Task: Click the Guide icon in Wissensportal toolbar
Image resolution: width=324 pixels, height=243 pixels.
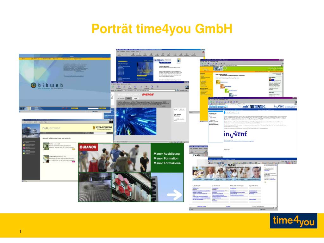Action: point(135,87)
